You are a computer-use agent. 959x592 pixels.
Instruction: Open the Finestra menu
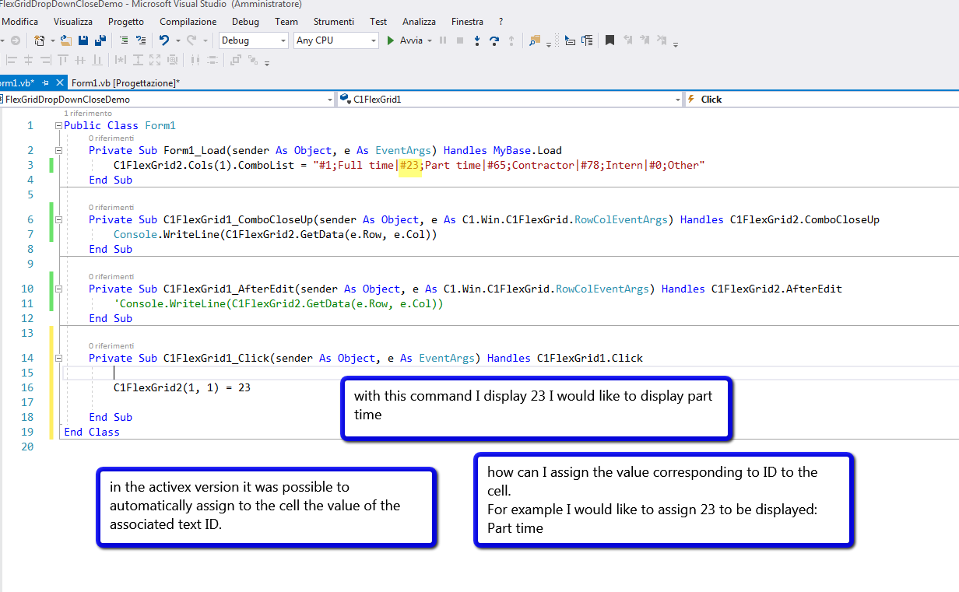(x=467, y=22)
